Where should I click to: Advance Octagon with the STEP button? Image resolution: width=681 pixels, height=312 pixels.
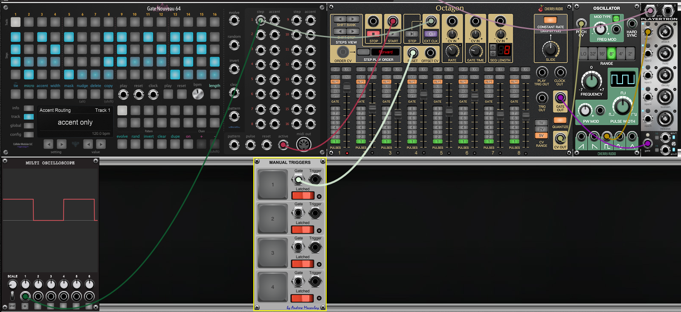pyautogui.click(x=411, y=34)
